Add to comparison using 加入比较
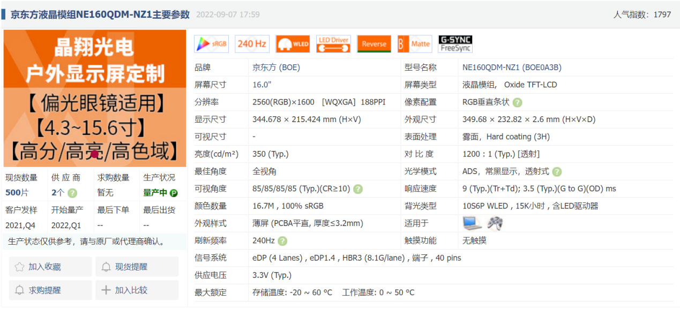The height and width of the screenshot is (309, 680). 137,290
